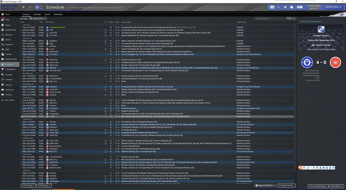The height and width of the screenshot is (190, 346).
Task: Toggle the Chinese input mode icon
Action: point(304,168)
